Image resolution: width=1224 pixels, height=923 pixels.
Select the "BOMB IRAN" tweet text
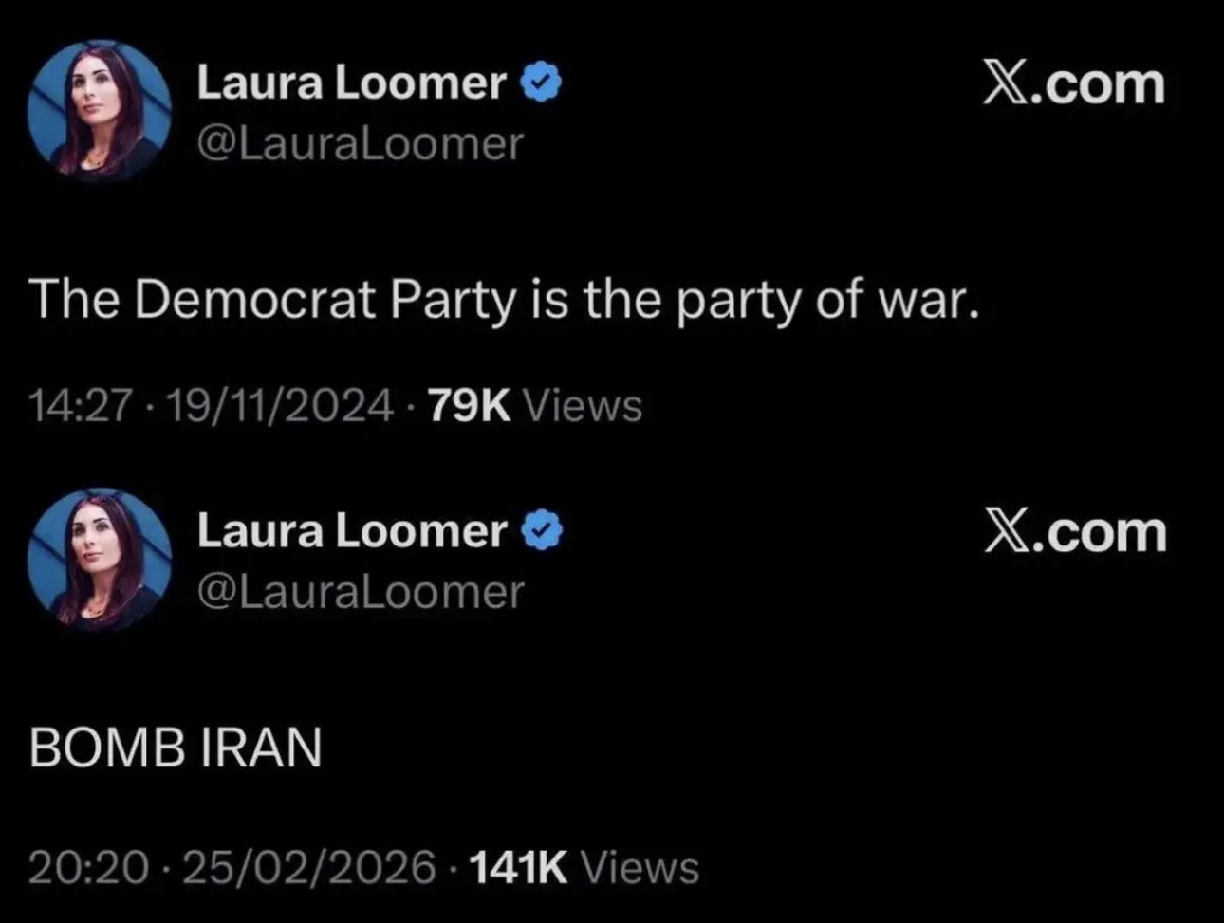(176, 748)
